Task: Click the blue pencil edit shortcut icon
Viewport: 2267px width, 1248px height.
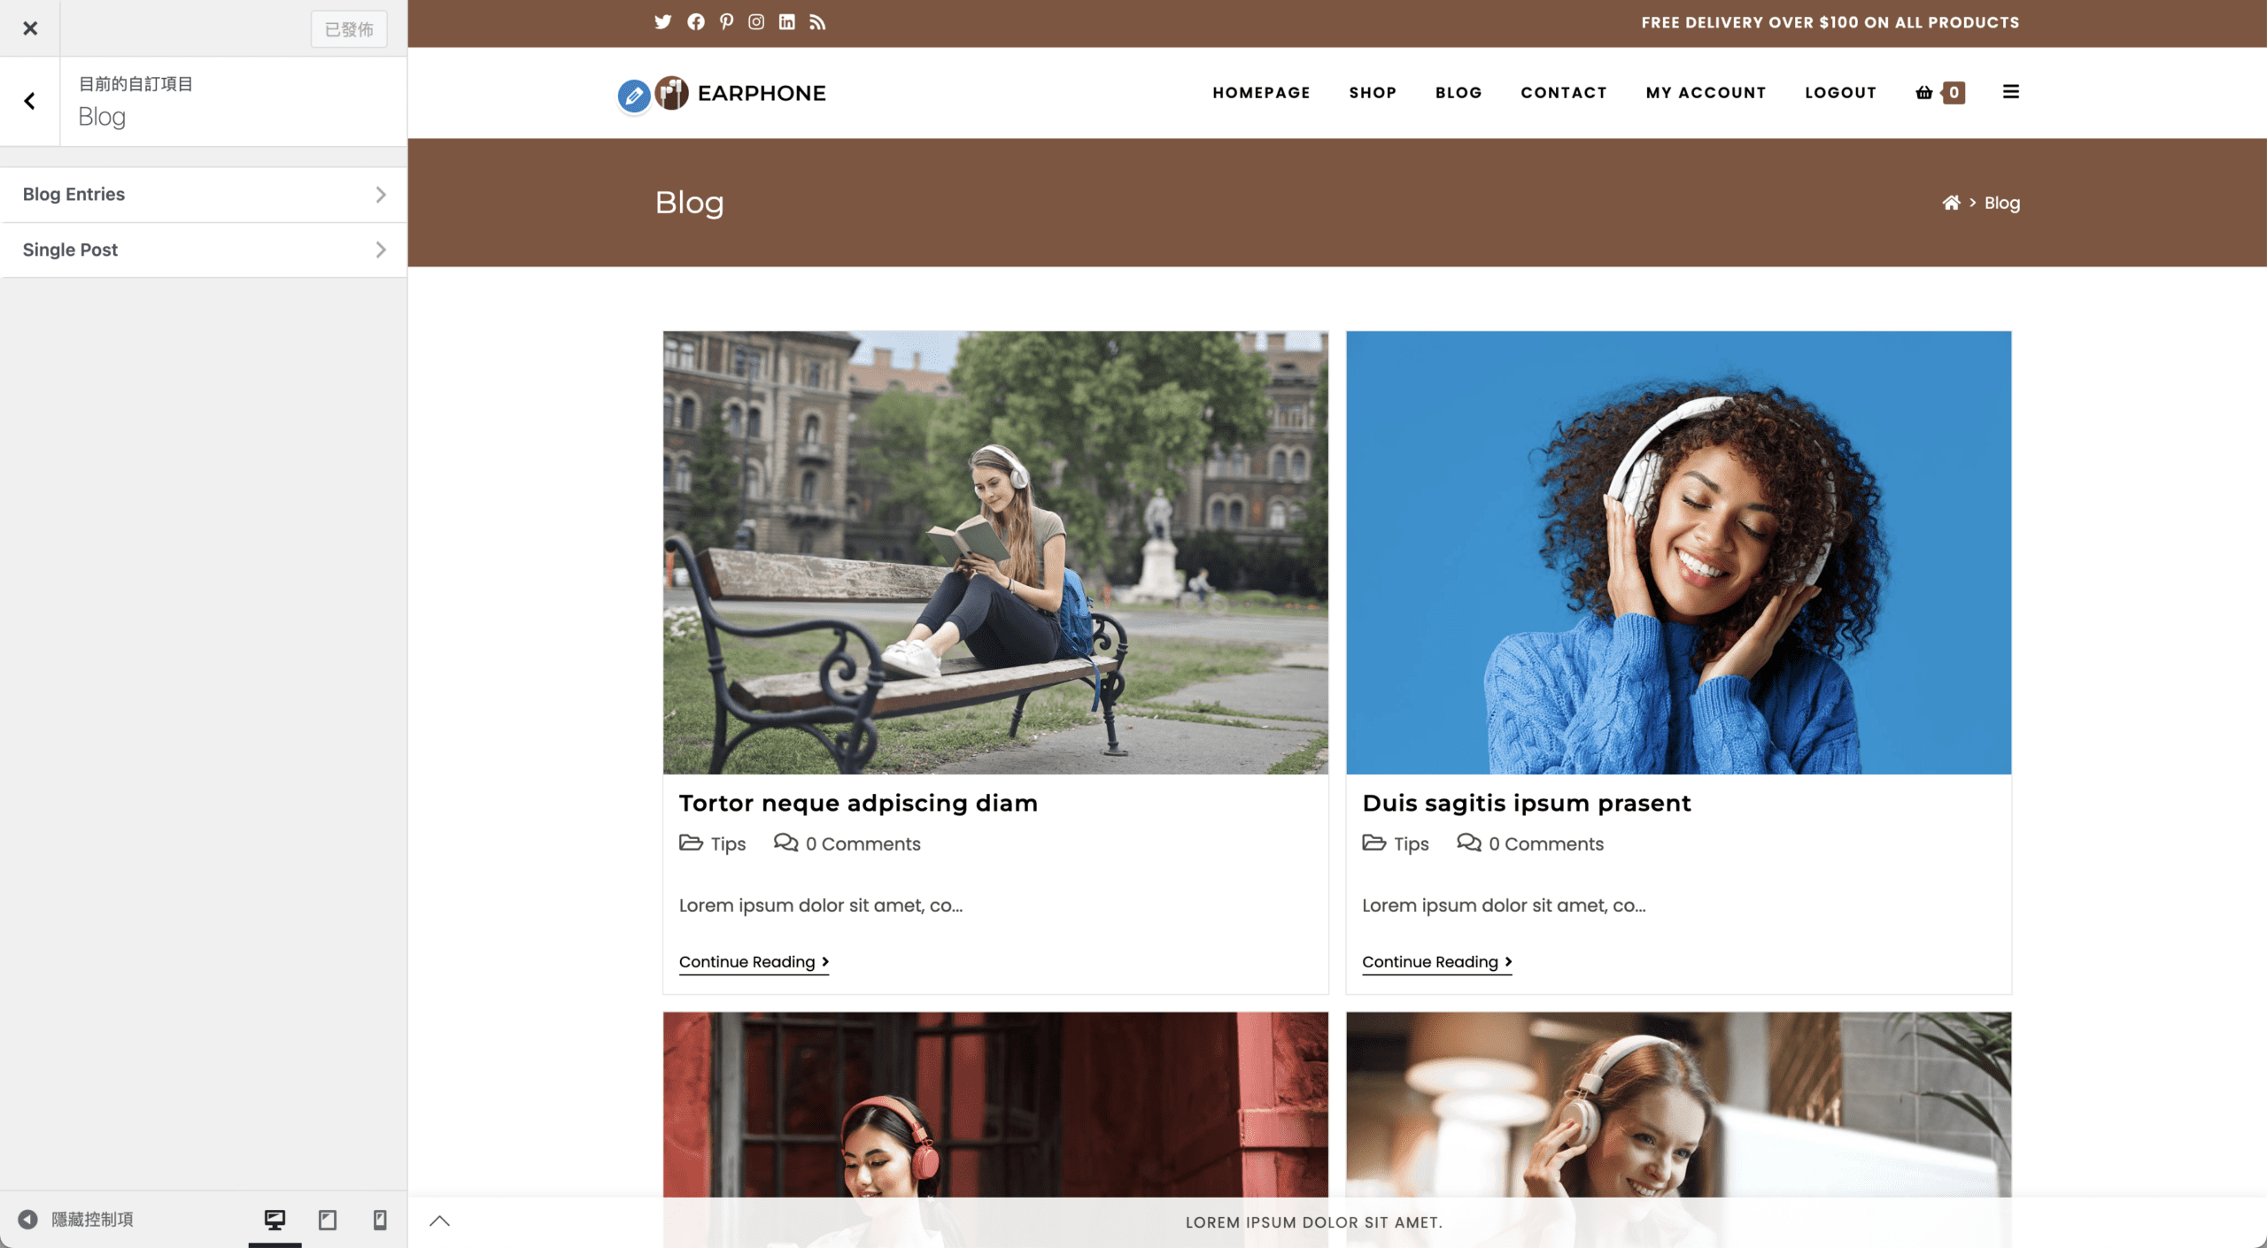Action: pos(634,95)
